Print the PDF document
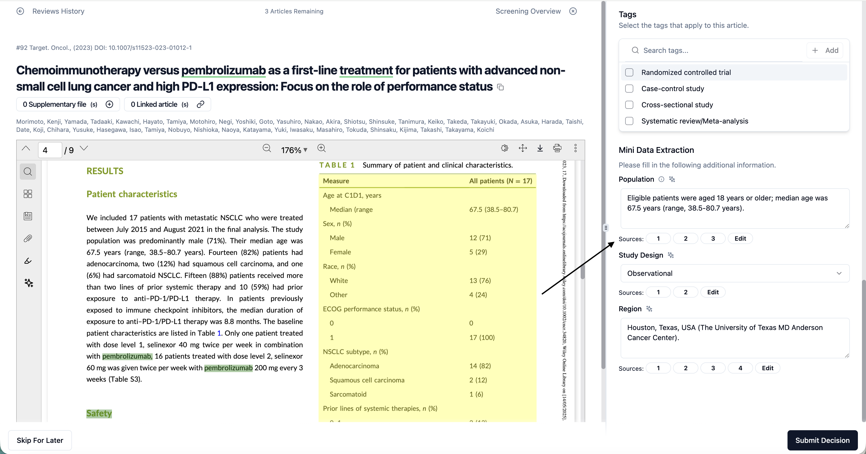 pyautogui.click(x=557, y=148)
